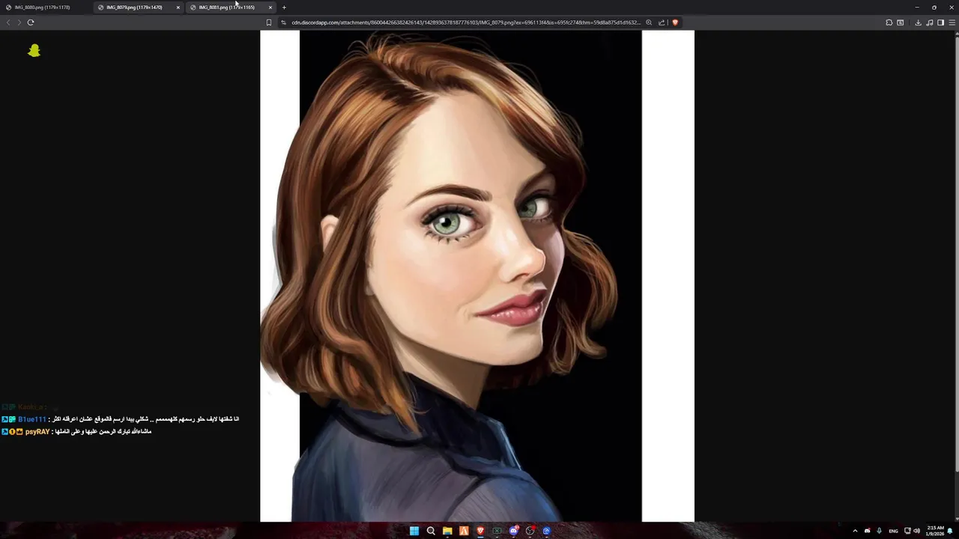The height and width of the screenshot is (539, 959).
Task: View site information icon in address bar
Action: [x=284, y=22]
